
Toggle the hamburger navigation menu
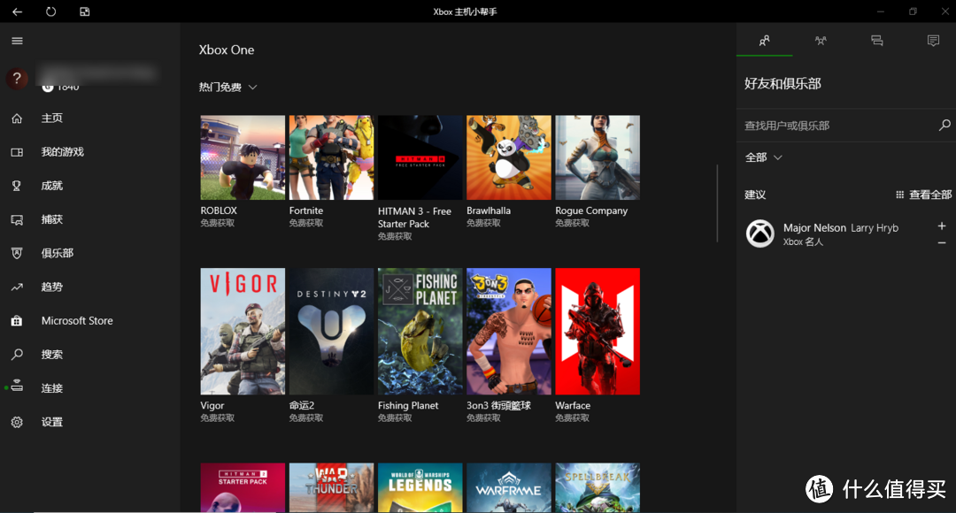pyautogui.click(x=17, y=41)
